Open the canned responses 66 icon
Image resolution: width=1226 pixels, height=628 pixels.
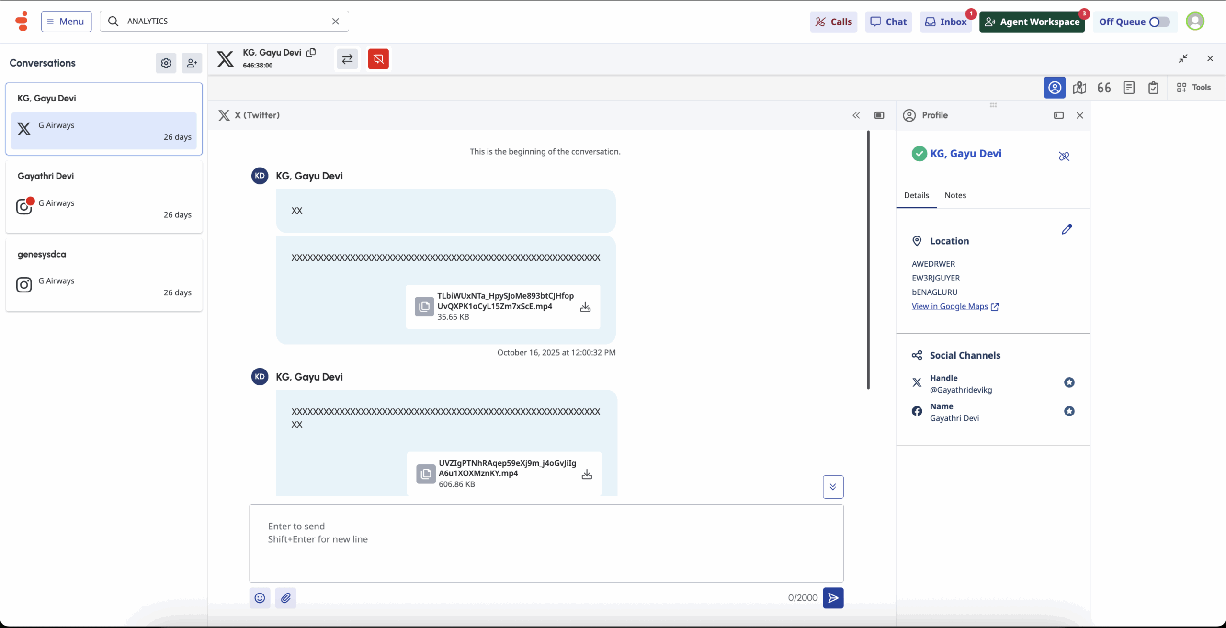[x=1104, y=88]
